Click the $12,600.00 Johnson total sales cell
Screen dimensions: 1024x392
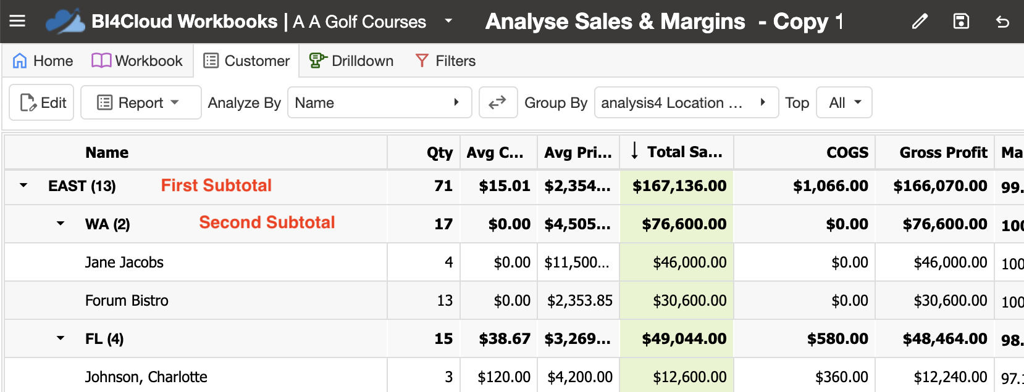[677, 376]
